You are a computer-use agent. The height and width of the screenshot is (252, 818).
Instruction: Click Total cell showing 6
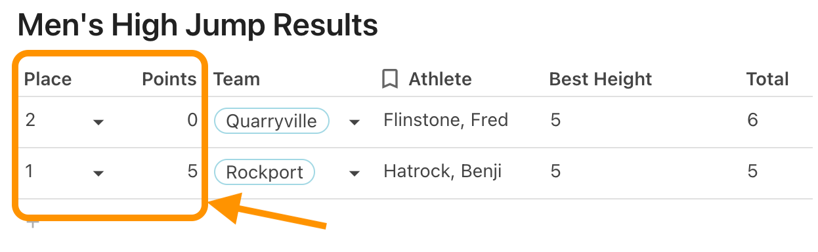(752, 121)
